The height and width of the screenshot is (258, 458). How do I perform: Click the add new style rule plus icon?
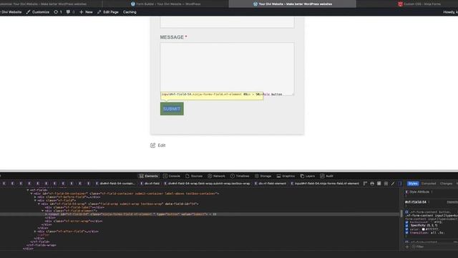coord(407,247)
